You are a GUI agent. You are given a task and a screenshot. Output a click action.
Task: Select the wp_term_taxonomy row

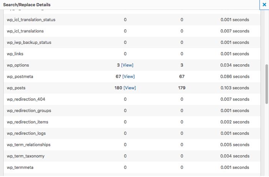(x=26, y=156)
